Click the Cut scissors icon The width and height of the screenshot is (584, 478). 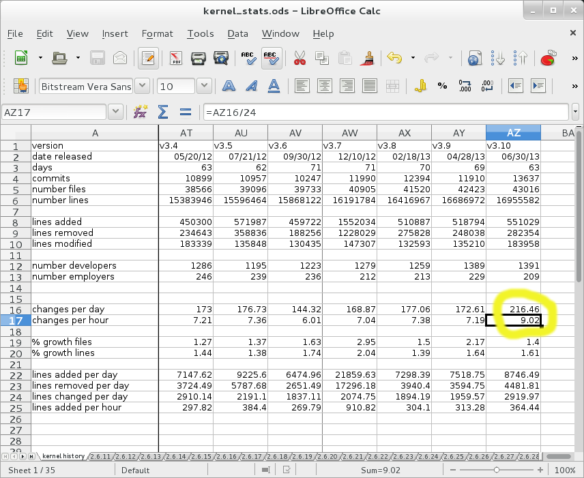(299, 59)
